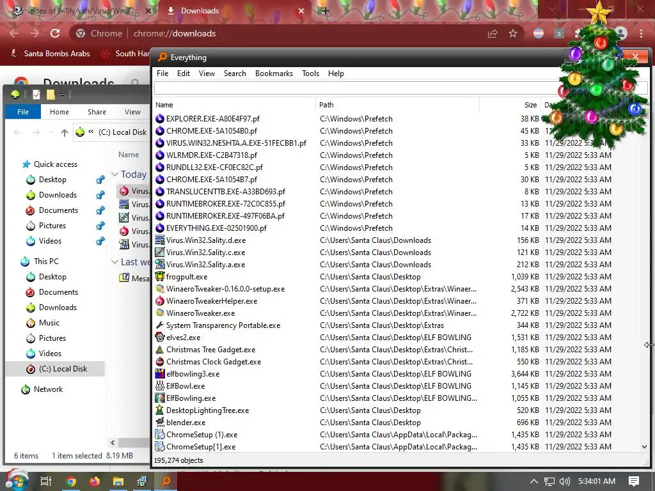This screenshot has height=491, width=655.
Task: Click the Christmas Tree Gadget.exe icon
Action: point(159,350)
